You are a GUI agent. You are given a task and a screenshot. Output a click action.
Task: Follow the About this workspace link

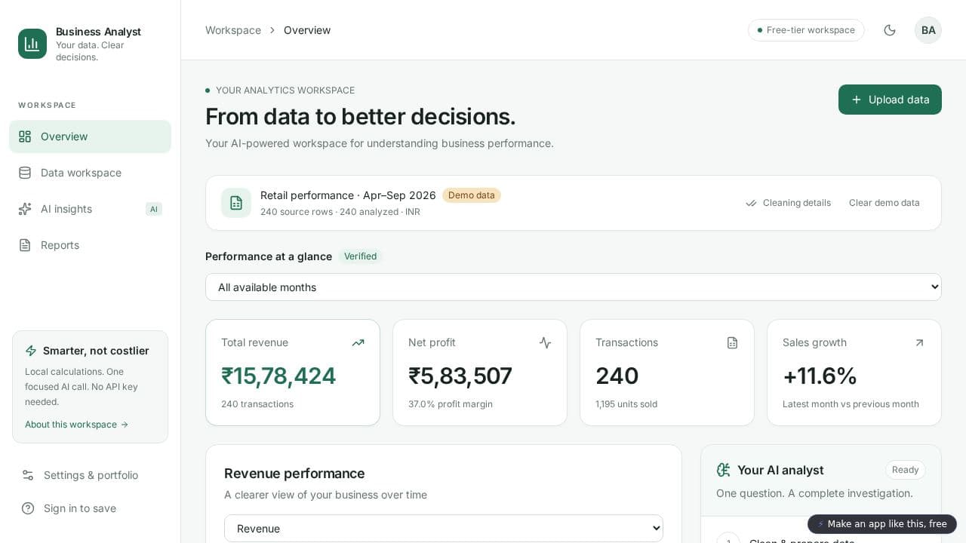point(76,425)
